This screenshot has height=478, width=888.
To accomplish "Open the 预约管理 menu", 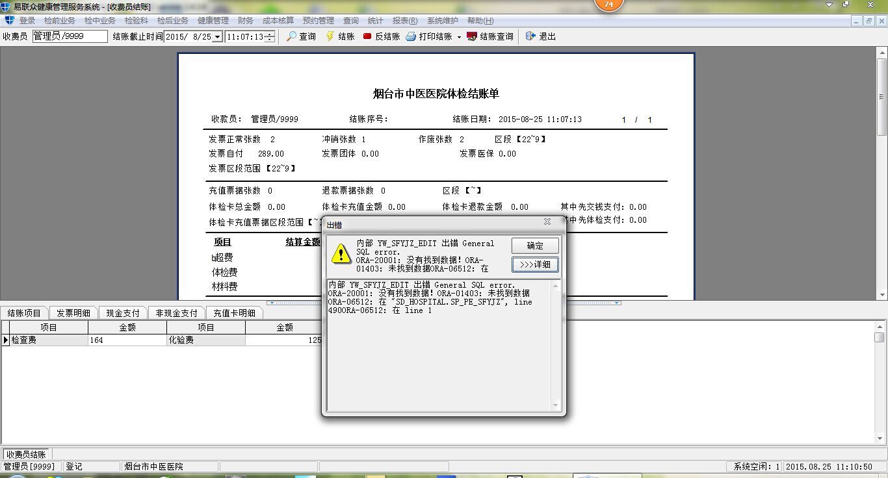I will (319, 21).
